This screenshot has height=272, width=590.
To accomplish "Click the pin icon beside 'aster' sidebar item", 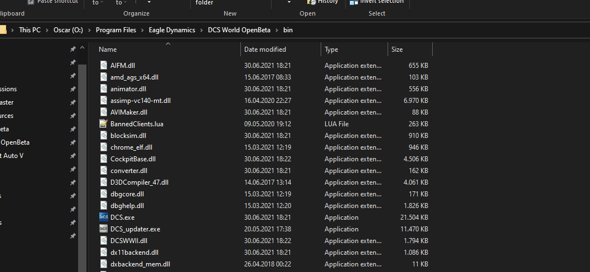I will pos(72,102).
